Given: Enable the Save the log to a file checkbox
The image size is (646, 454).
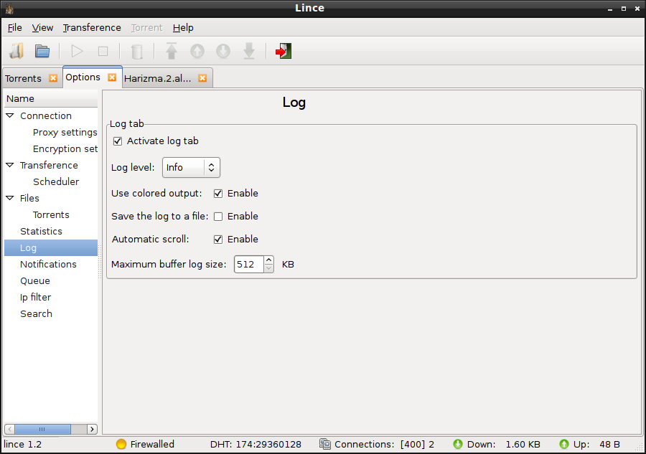Looking at the screenshot, I should pyautogui.click(x=218, y=217).
